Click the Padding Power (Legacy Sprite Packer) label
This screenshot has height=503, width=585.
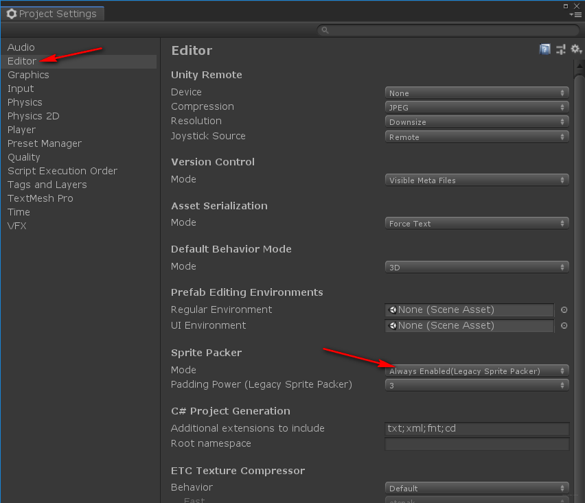click(x=262, y=384)
